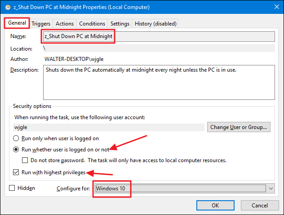Open the Configure for dropdown
The image size is (284, 215).
[180, 189]
